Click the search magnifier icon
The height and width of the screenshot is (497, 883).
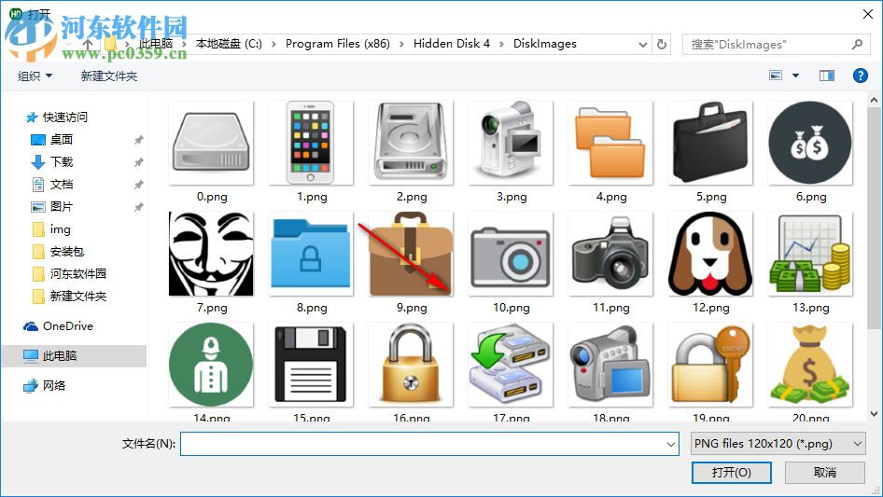point(857,44)
